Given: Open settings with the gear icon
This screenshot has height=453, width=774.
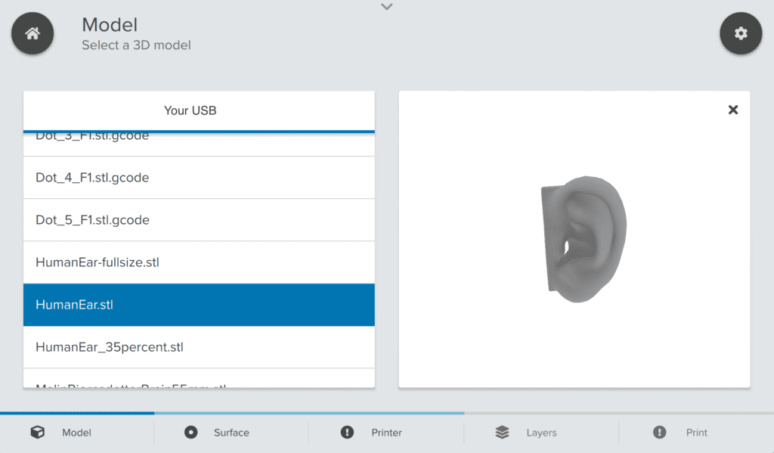Looking at the screenshot, I should 741,34.
